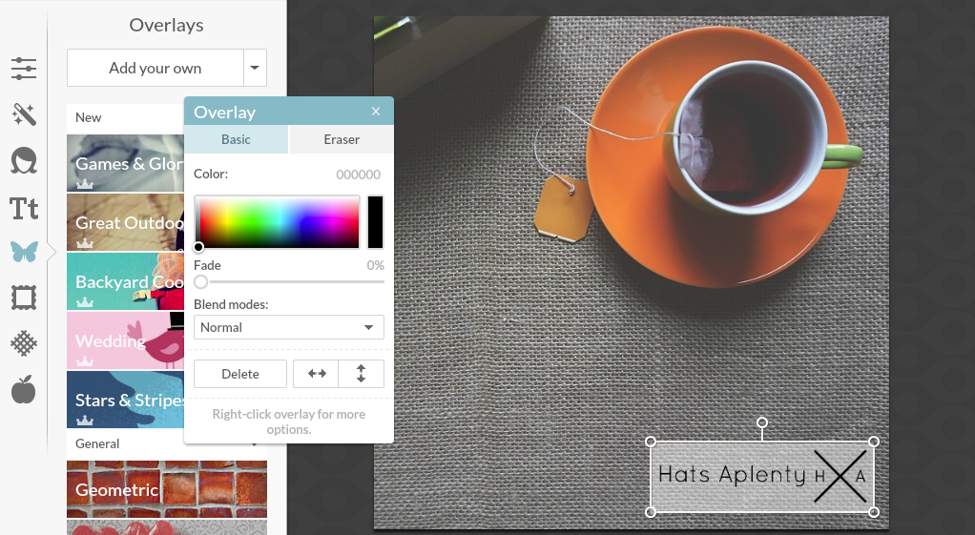Open the Frames icon in sidebar
975x535 pixels.
pyautogui.click(x=24, y=298)
